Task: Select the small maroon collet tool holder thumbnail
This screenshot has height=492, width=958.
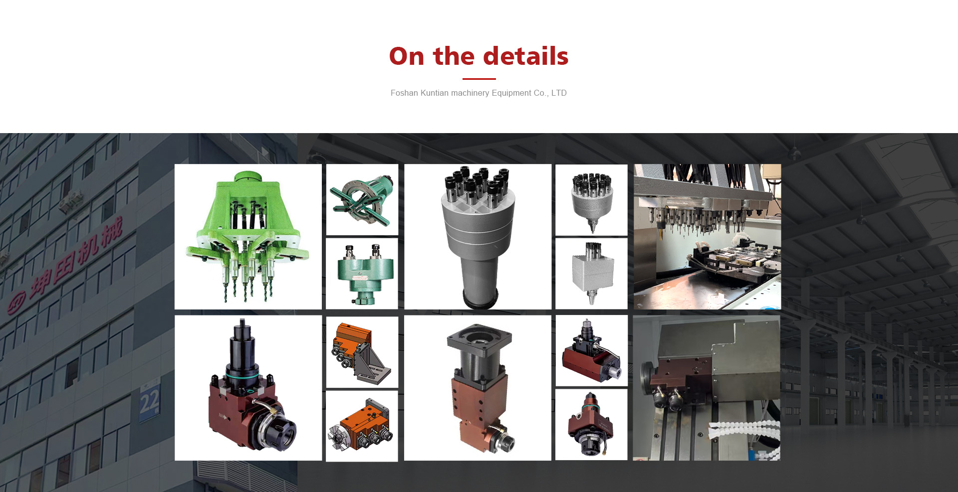Action: coord(591,424)
